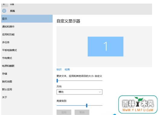Select the 显示 sidebar item
This screenshot has height=115, width=159.
(x=27, y=19)
